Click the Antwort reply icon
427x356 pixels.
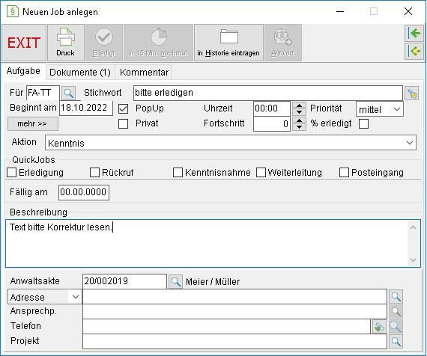[x=283, y=43]
